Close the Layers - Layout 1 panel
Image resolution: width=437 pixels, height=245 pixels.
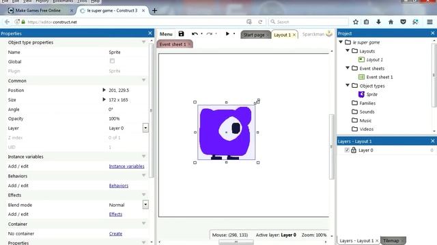tap(432, 141)
